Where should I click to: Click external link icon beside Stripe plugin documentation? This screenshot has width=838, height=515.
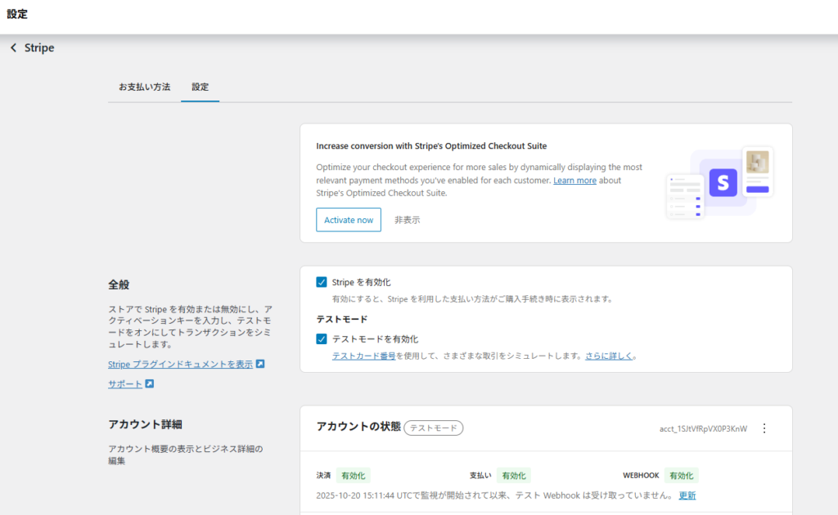[x=260, y=365]
